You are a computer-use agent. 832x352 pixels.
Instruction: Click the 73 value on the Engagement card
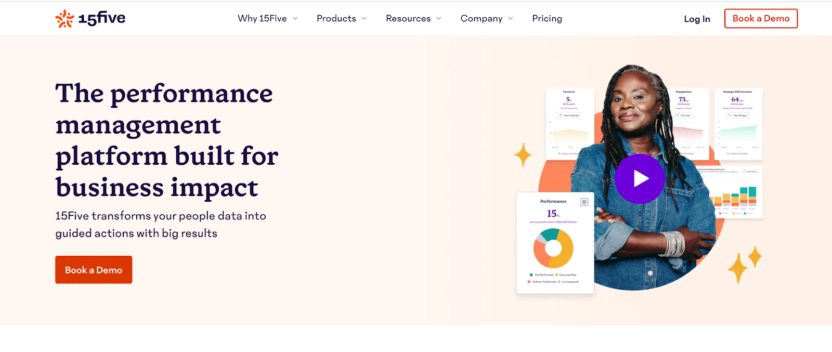(683, 99)
